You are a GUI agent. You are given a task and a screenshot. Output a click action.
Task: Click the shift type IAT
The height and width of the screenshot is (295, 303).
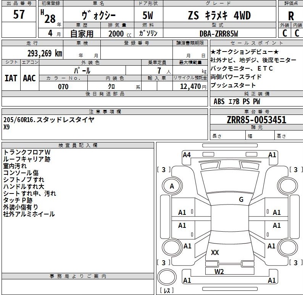(x=11, y=78)
